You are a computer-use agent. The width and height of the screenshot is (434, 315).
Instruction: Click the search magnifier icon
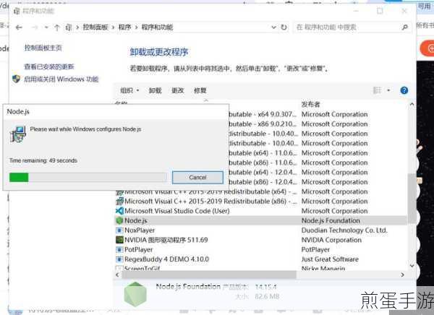click(405, 27)
